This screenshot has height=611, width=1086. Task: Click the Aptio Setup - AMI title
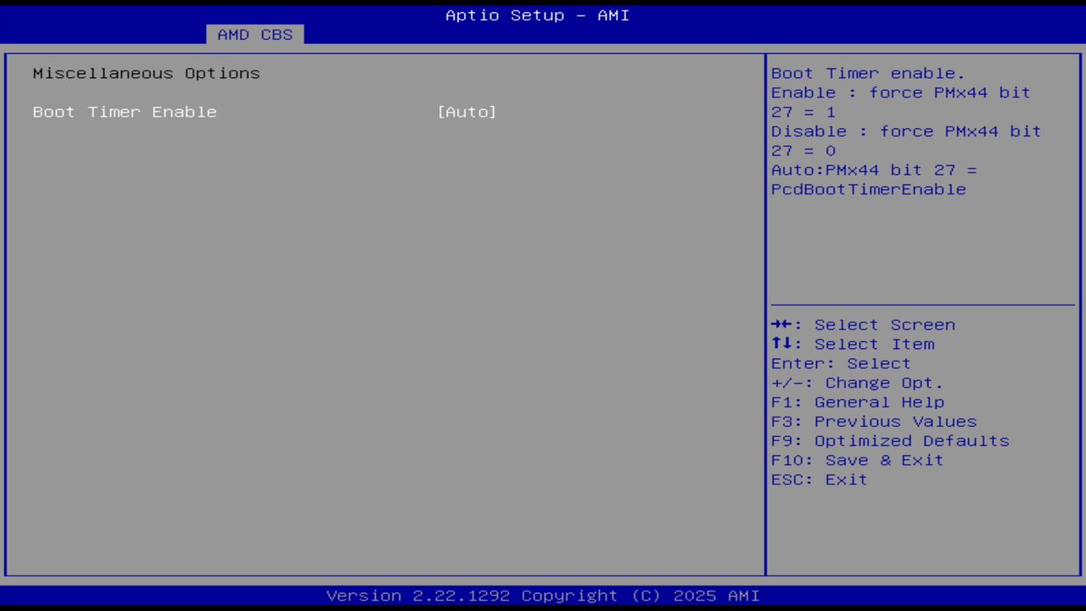538,15
